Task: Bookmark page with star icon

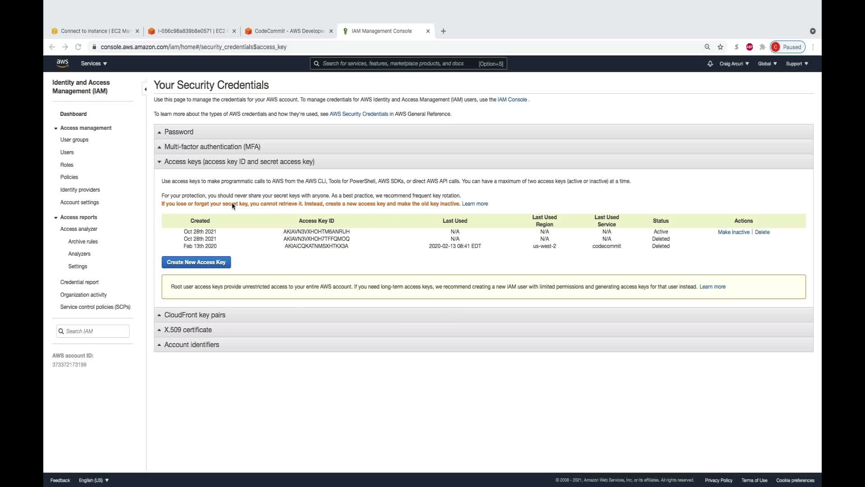Action: 720,47
